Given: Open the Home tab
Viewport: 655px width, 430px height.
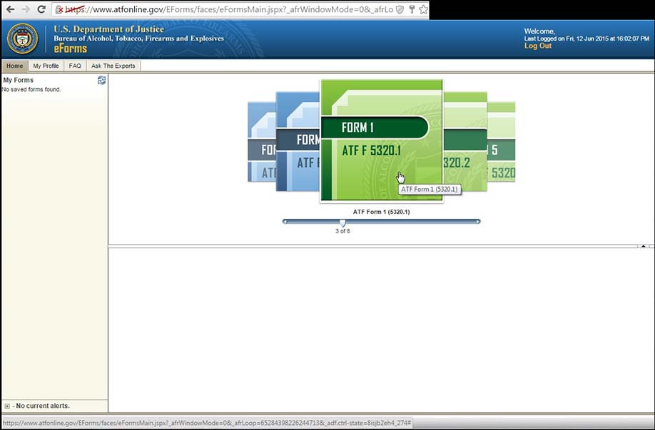Looking at the screenshot, I should click(x=14, y=66).
